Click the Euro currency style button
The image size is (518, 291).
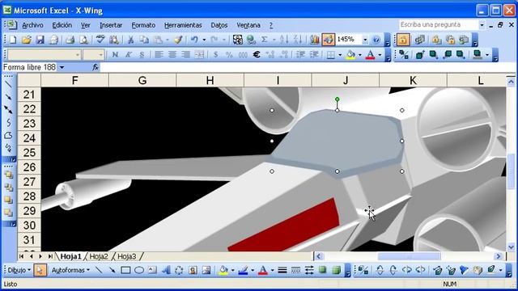coord(257,54)
